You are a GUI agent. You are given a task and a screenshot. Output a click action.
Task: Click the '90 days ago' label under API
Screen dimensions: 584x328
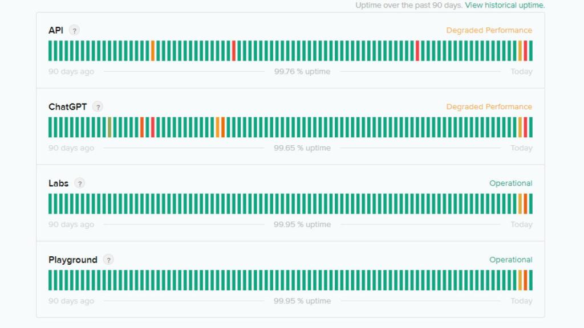71,71
